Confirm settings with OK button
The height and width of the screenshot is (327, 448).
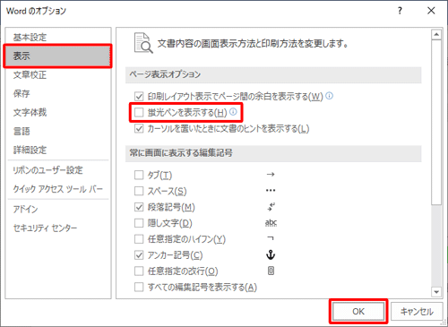[358, 312]
